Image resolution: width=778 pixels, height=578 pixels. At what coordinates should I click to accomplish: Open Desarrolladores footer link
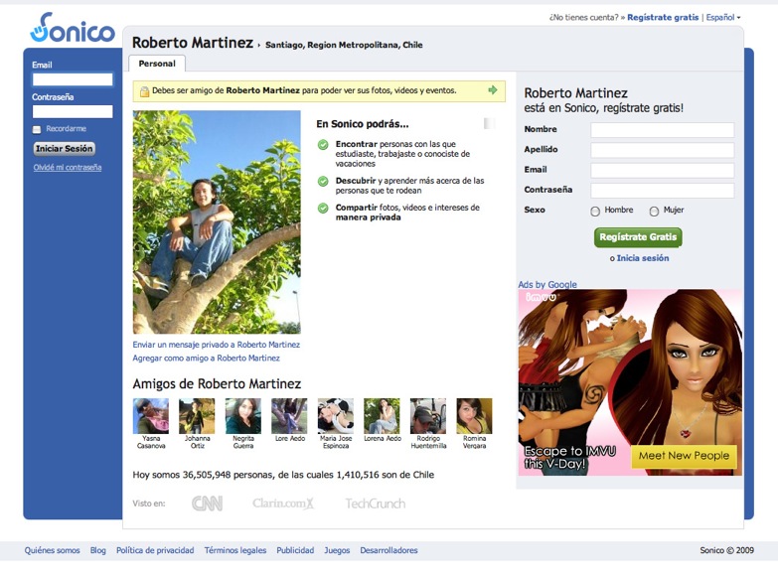click(389, 550)
